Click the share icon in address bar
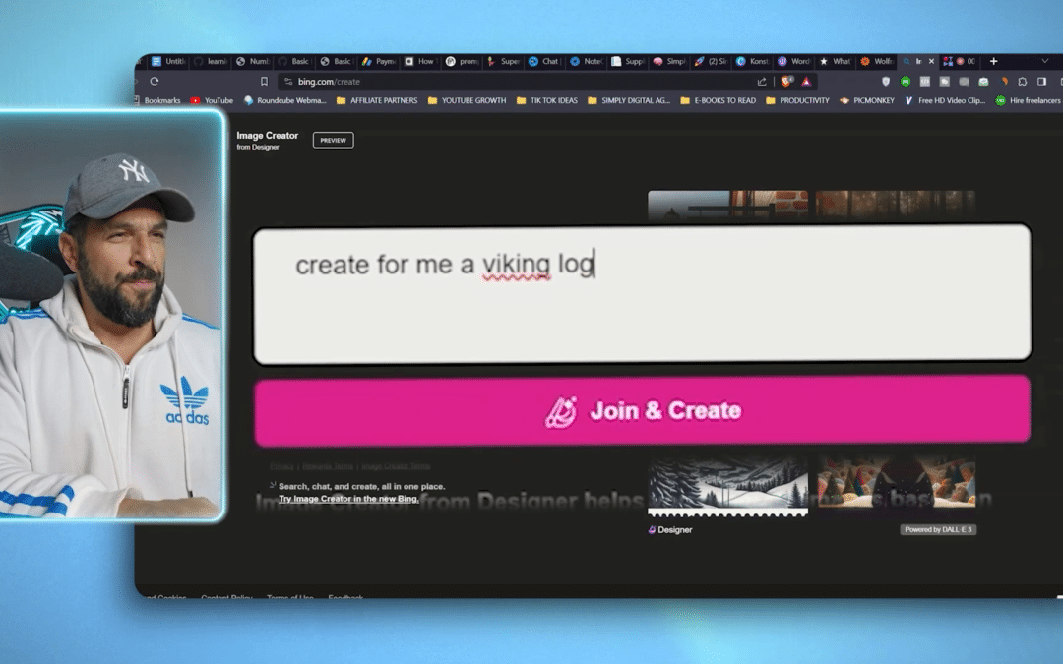This screenshot has width=1063, height=664. pos(762,82)
